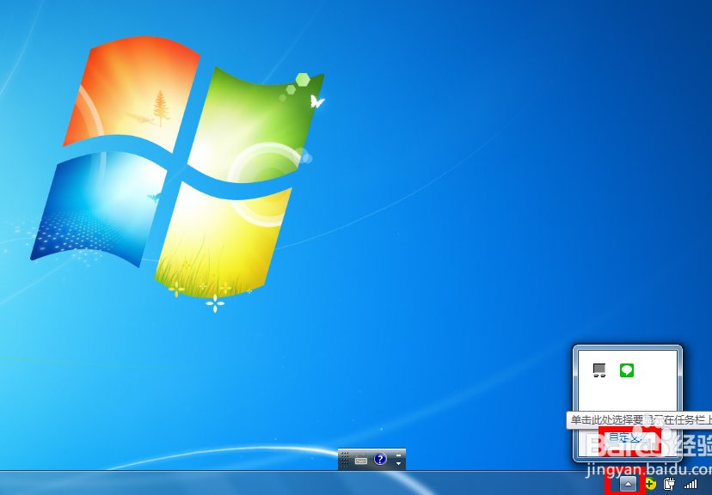Click the language bar dotted grip handle

point(345,461)
